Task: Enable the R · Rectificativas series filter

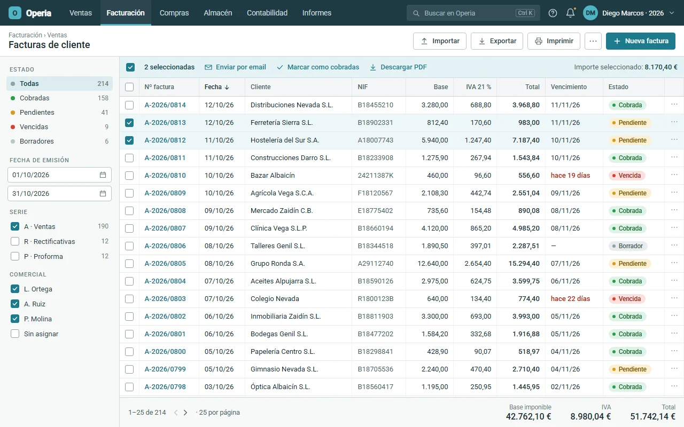Action: point(15,241)
